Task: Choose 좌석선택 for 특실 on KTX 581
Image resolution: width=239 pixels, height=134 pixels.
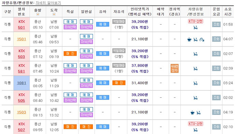Action: [x=70, y=71]
